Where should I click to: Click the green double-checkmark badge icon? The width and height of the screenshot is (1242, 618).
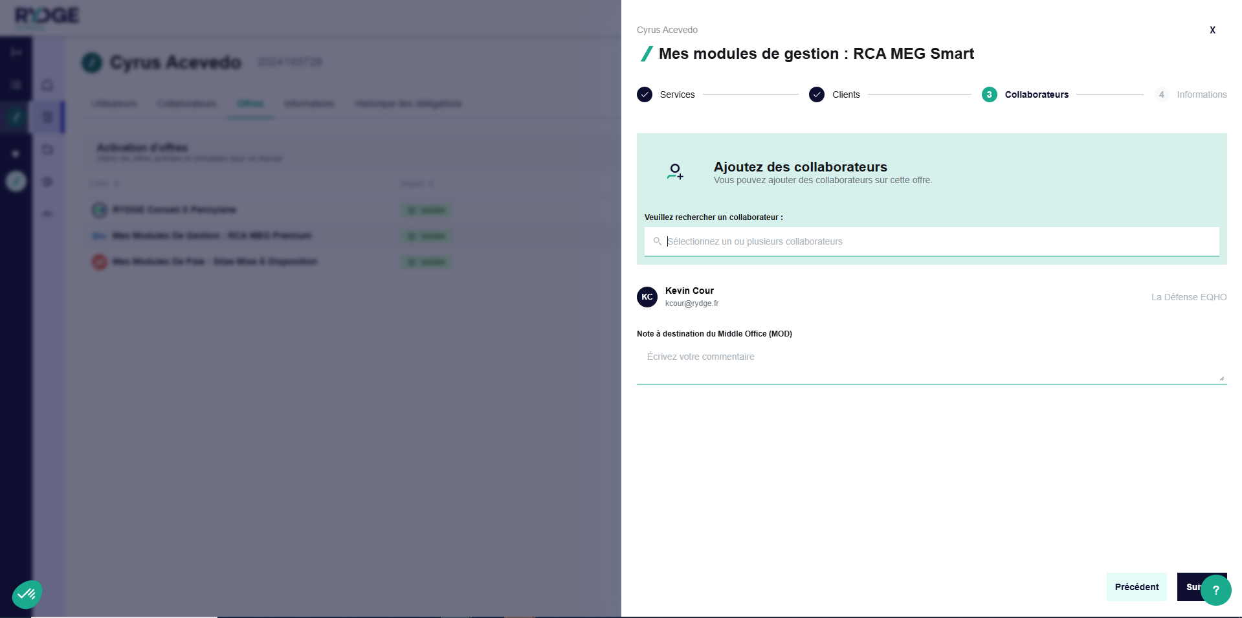[27, 593]
